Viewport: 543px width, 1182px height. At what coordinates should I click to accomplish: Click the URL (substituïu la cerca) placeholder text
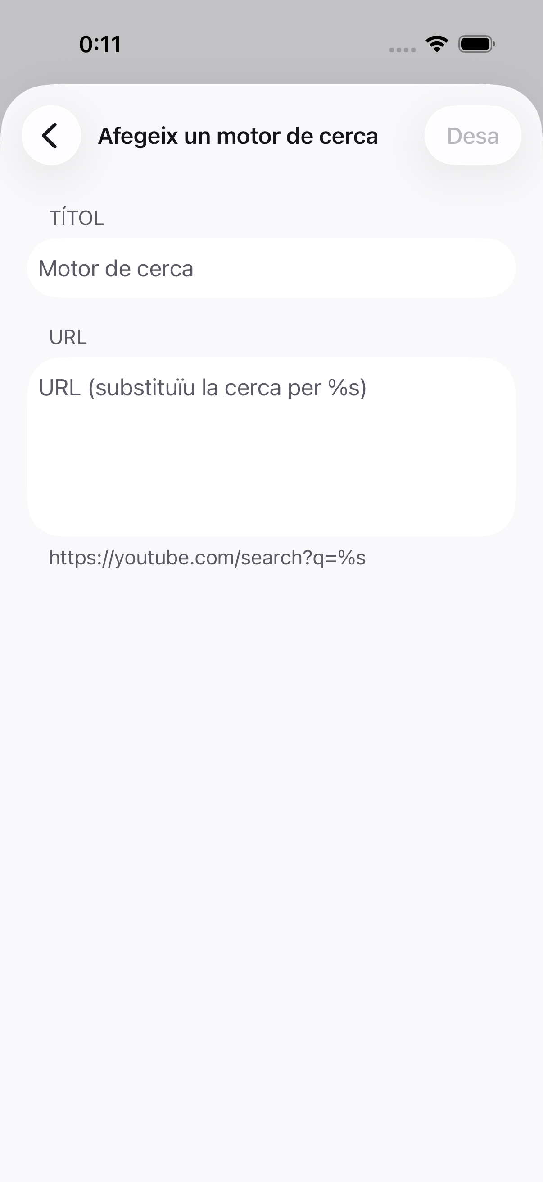[202, 388]
